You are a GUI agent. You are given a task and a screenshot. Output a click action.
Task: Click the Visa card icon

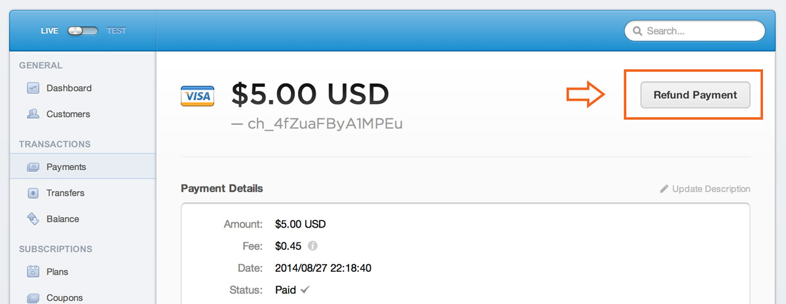click(196, 96)
